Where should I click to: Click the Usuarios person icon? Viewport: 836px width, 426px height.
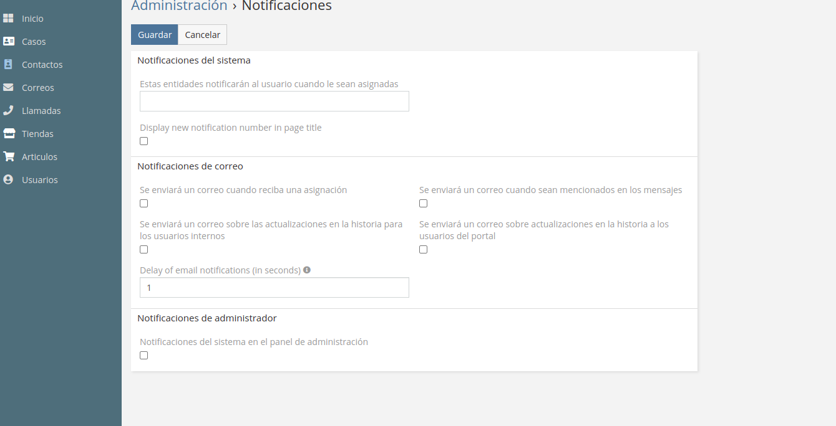pyautogui.click(x=8, y=180)
